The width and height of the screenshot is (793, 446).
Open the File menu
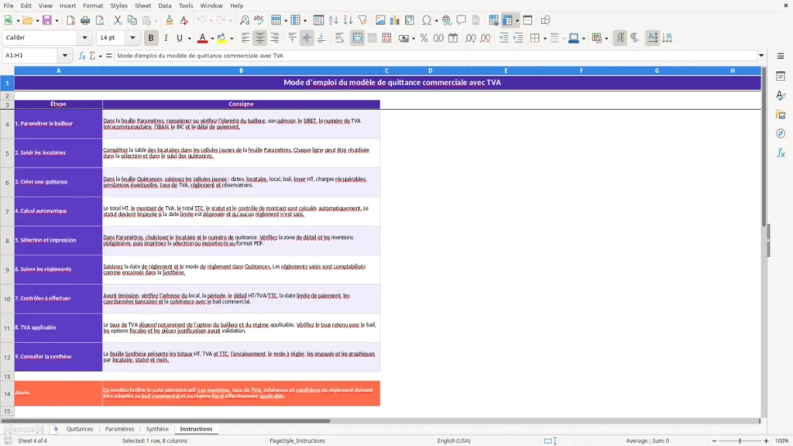(x=9, y=5)
